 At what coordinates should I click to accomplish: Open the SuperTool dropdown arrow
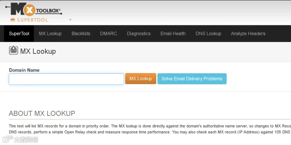point(70,20)
